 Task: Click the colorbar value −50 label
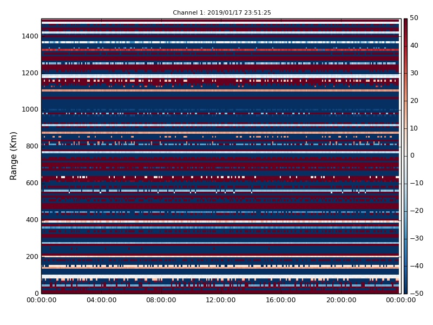[416, 294]
